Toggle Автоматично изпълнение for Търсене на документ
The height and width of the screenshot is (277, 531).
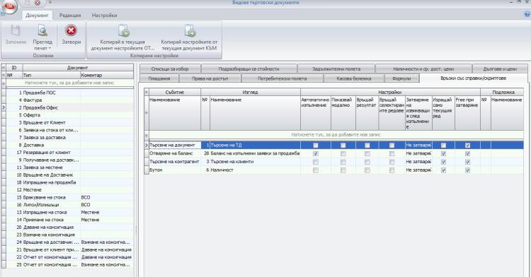tap(316, 146)
